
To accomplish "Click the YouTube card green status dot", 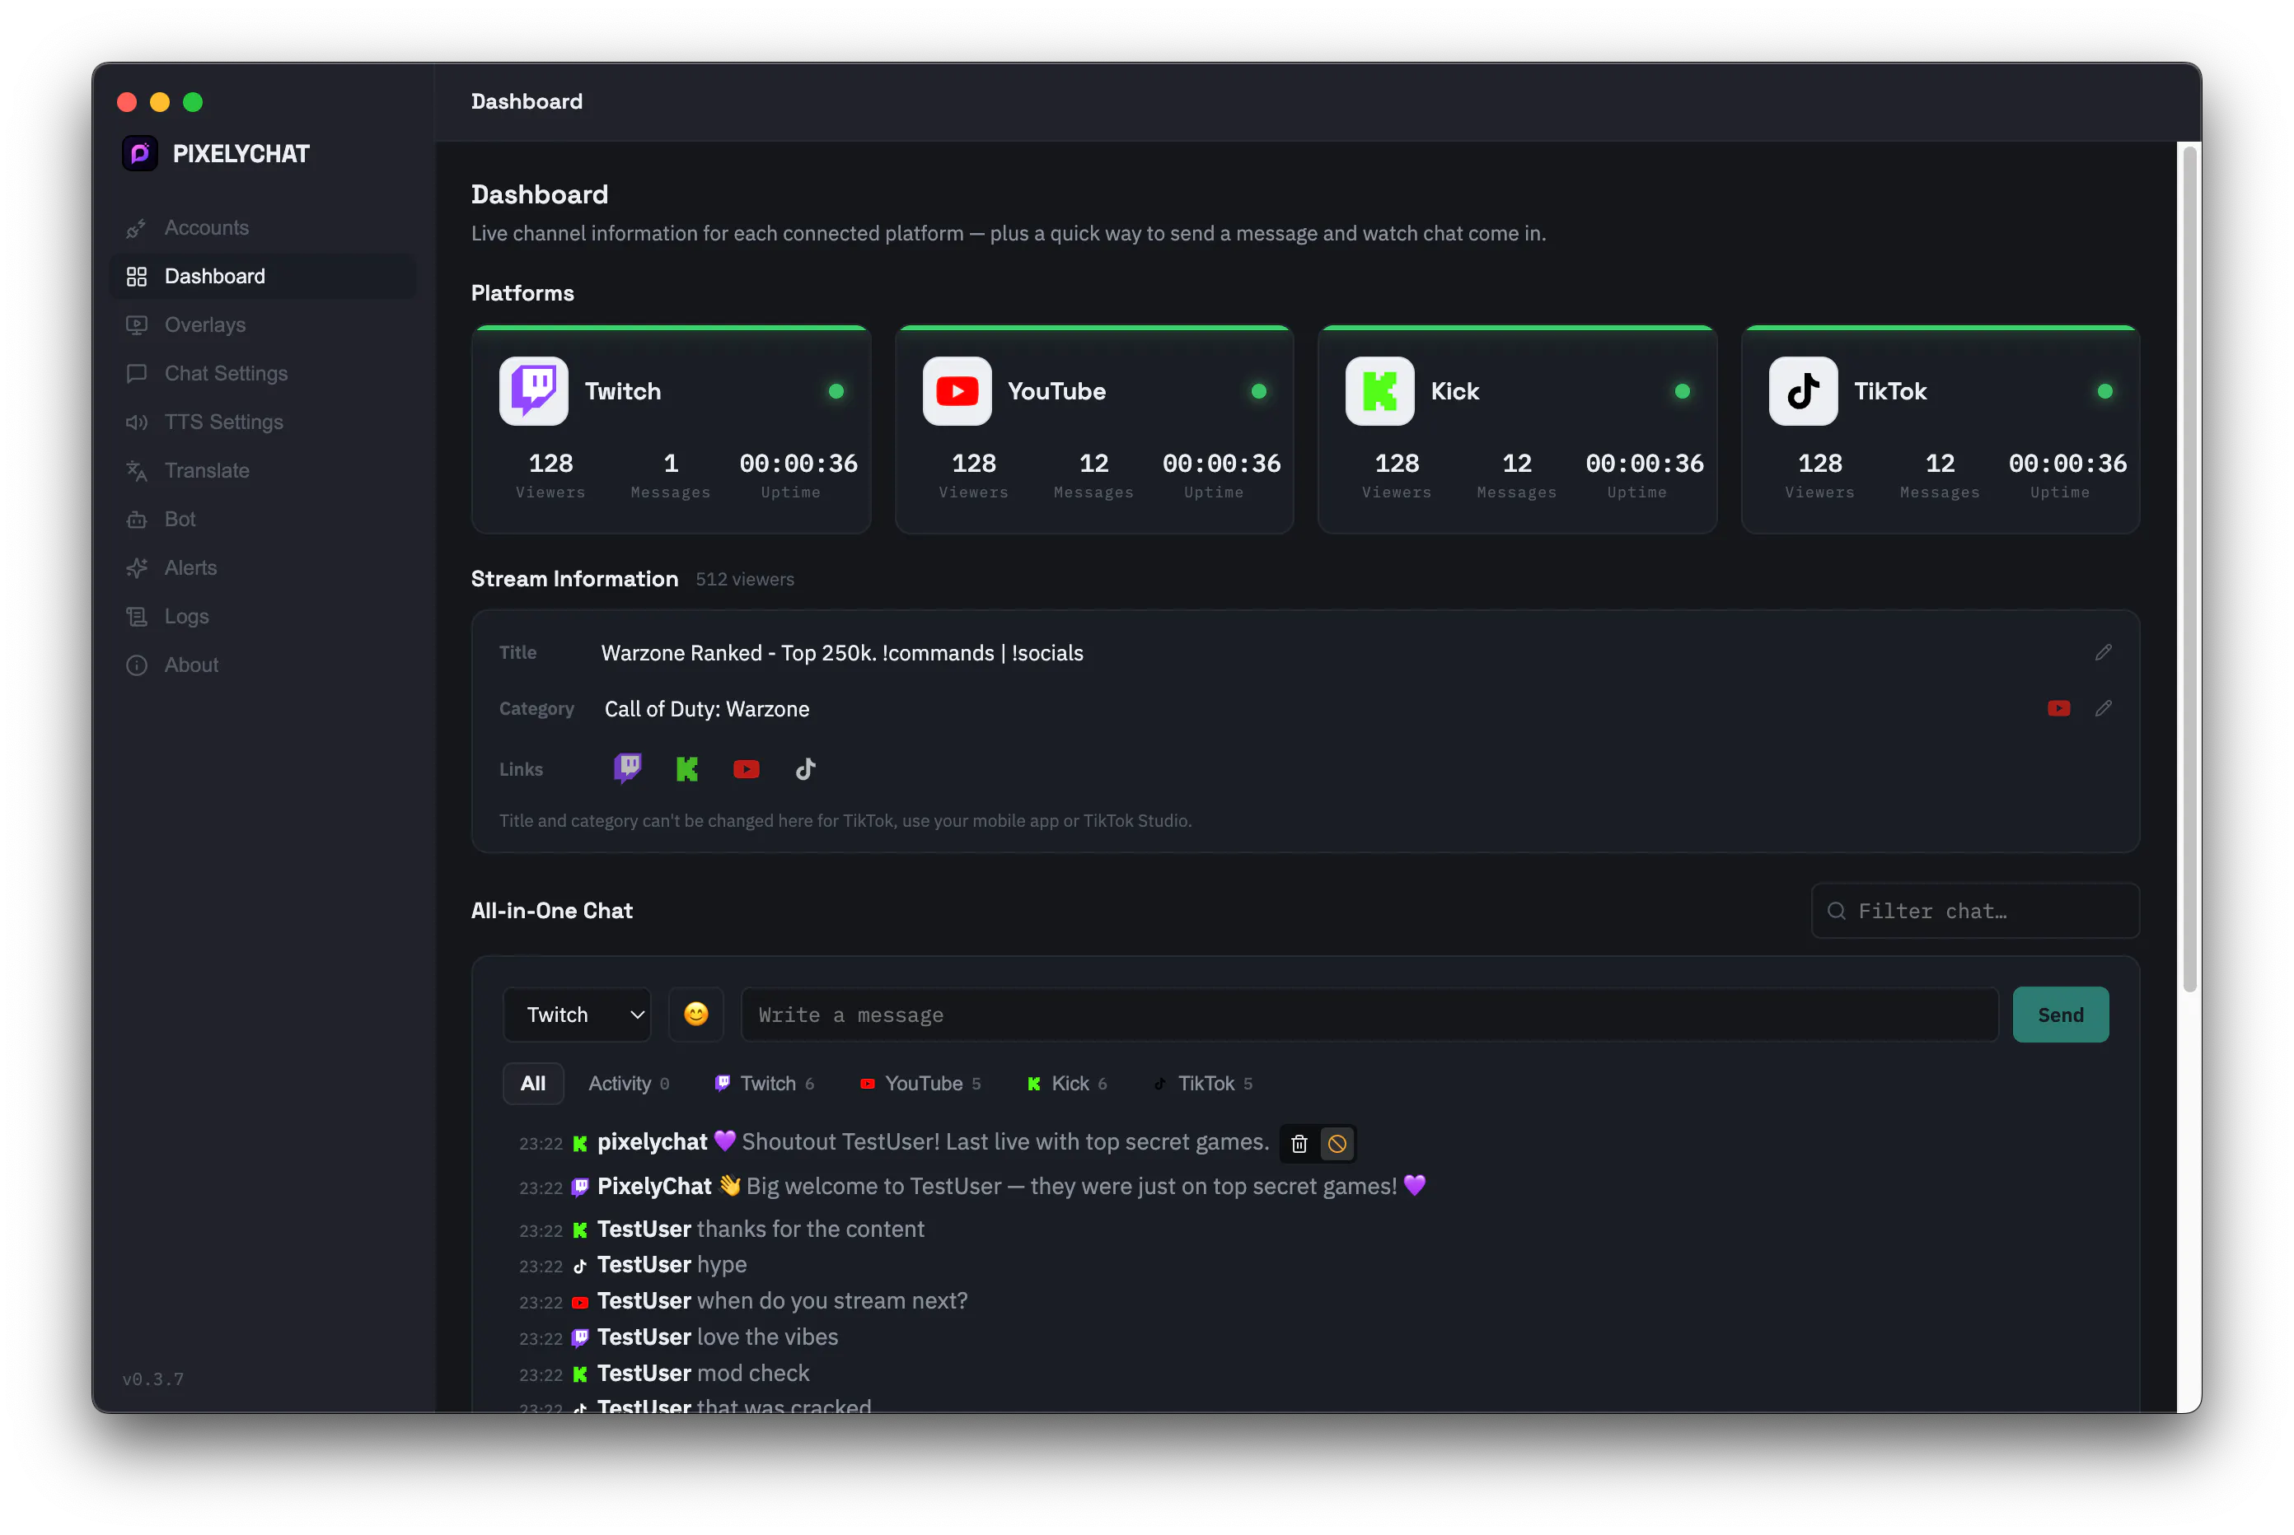I will [1260, 392].
